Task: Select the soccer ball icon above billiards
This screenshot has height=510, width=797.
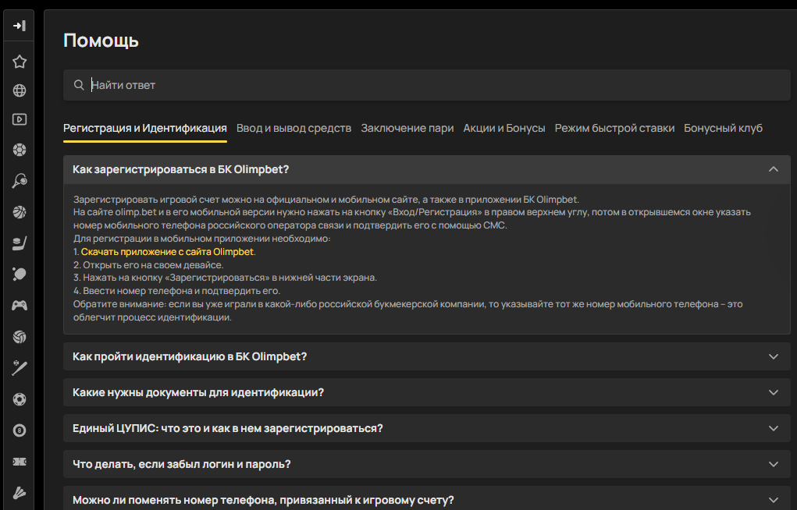Action: pos(20,399)
